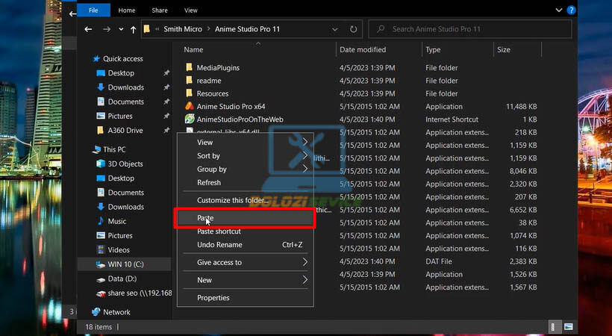Select WIN 10 (C:) drive in sidebar

(x=124, y=264)
